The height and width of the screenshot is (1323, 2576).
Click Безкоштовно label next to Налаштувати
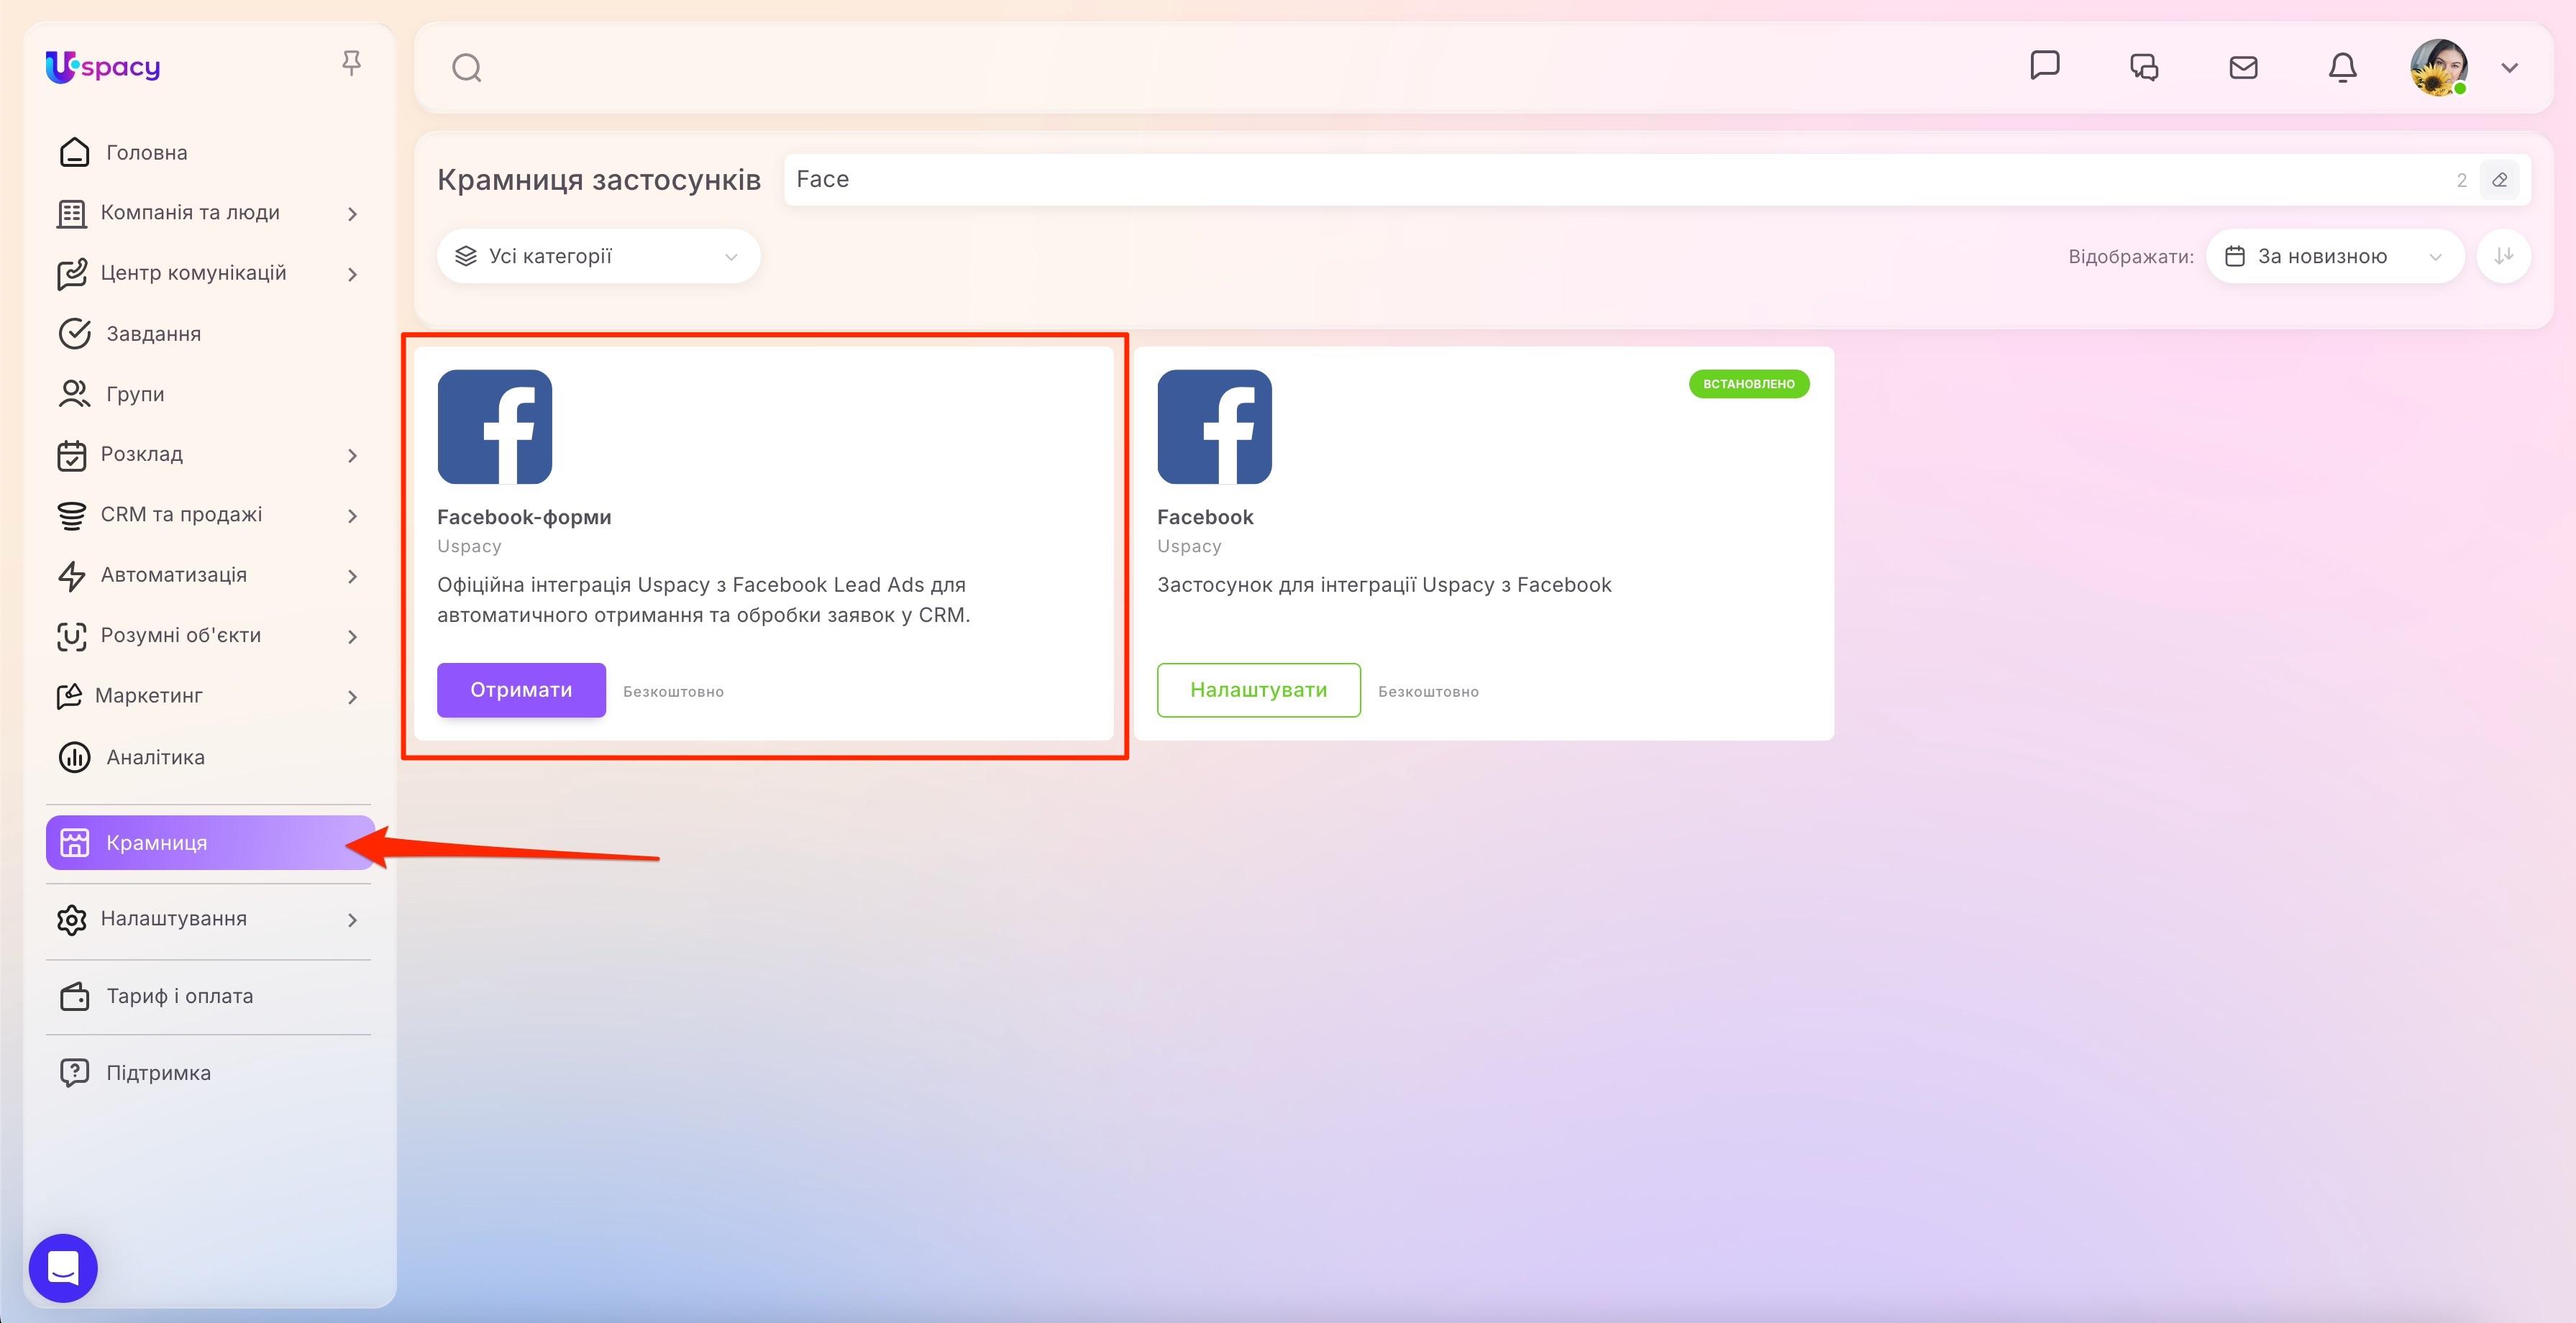[1428, 692]
